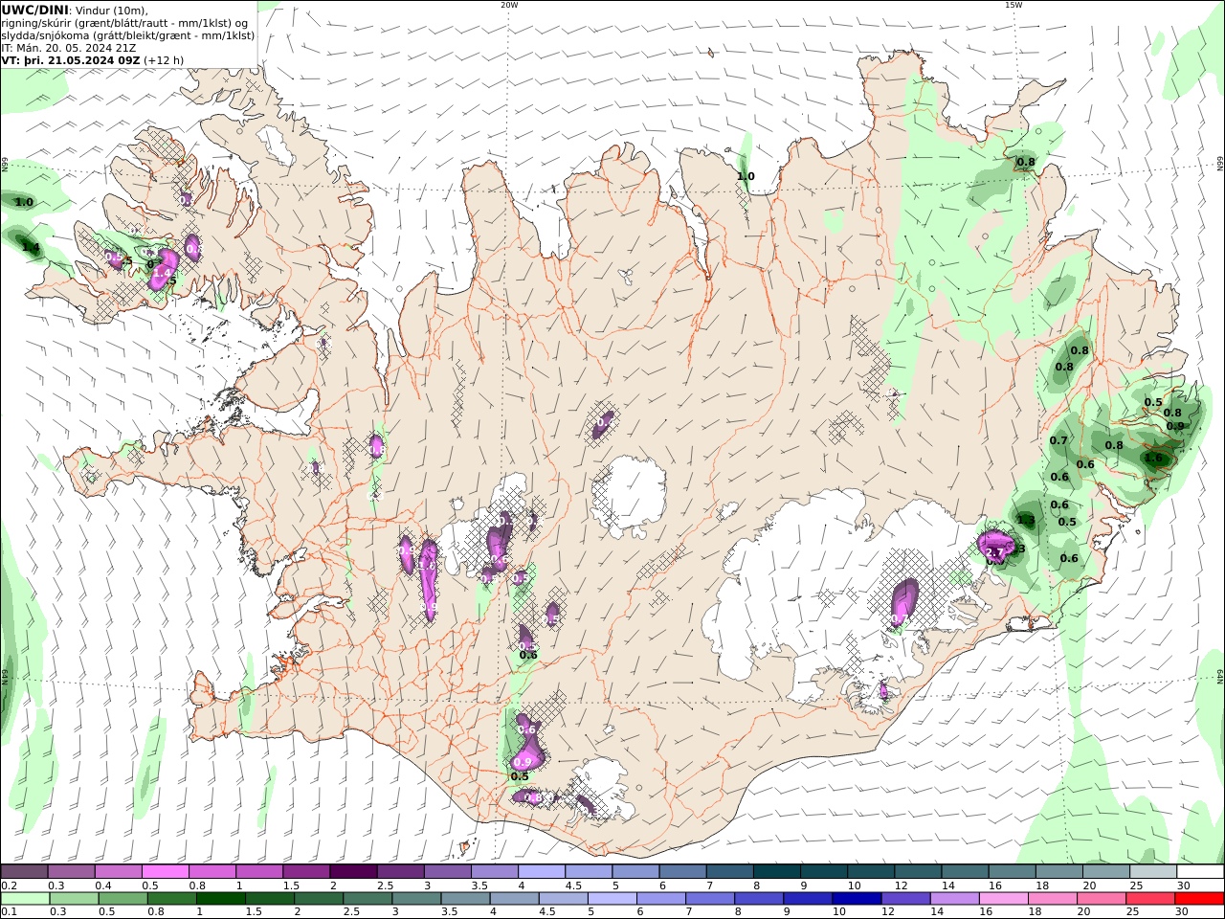Screen dimensions: 1225x919
Task: Click the 'Vindur (10m),' header text
Action: point(112,11)
